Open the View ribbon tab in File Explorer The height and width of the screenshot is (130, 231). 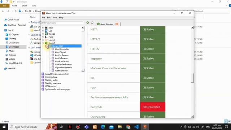[x=34, y=6]
